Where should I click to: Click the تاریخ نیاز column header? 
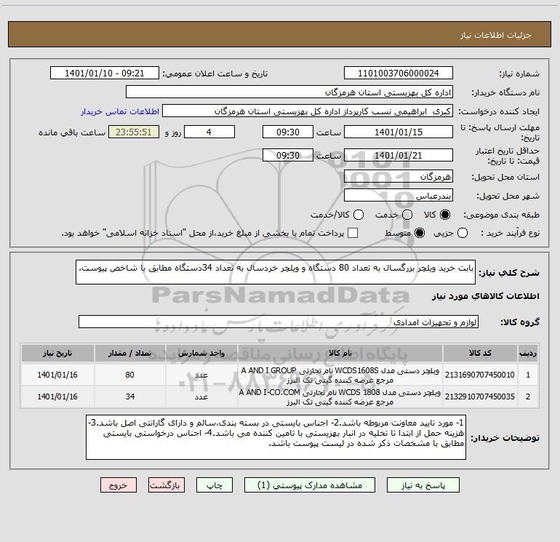[57, 353]
